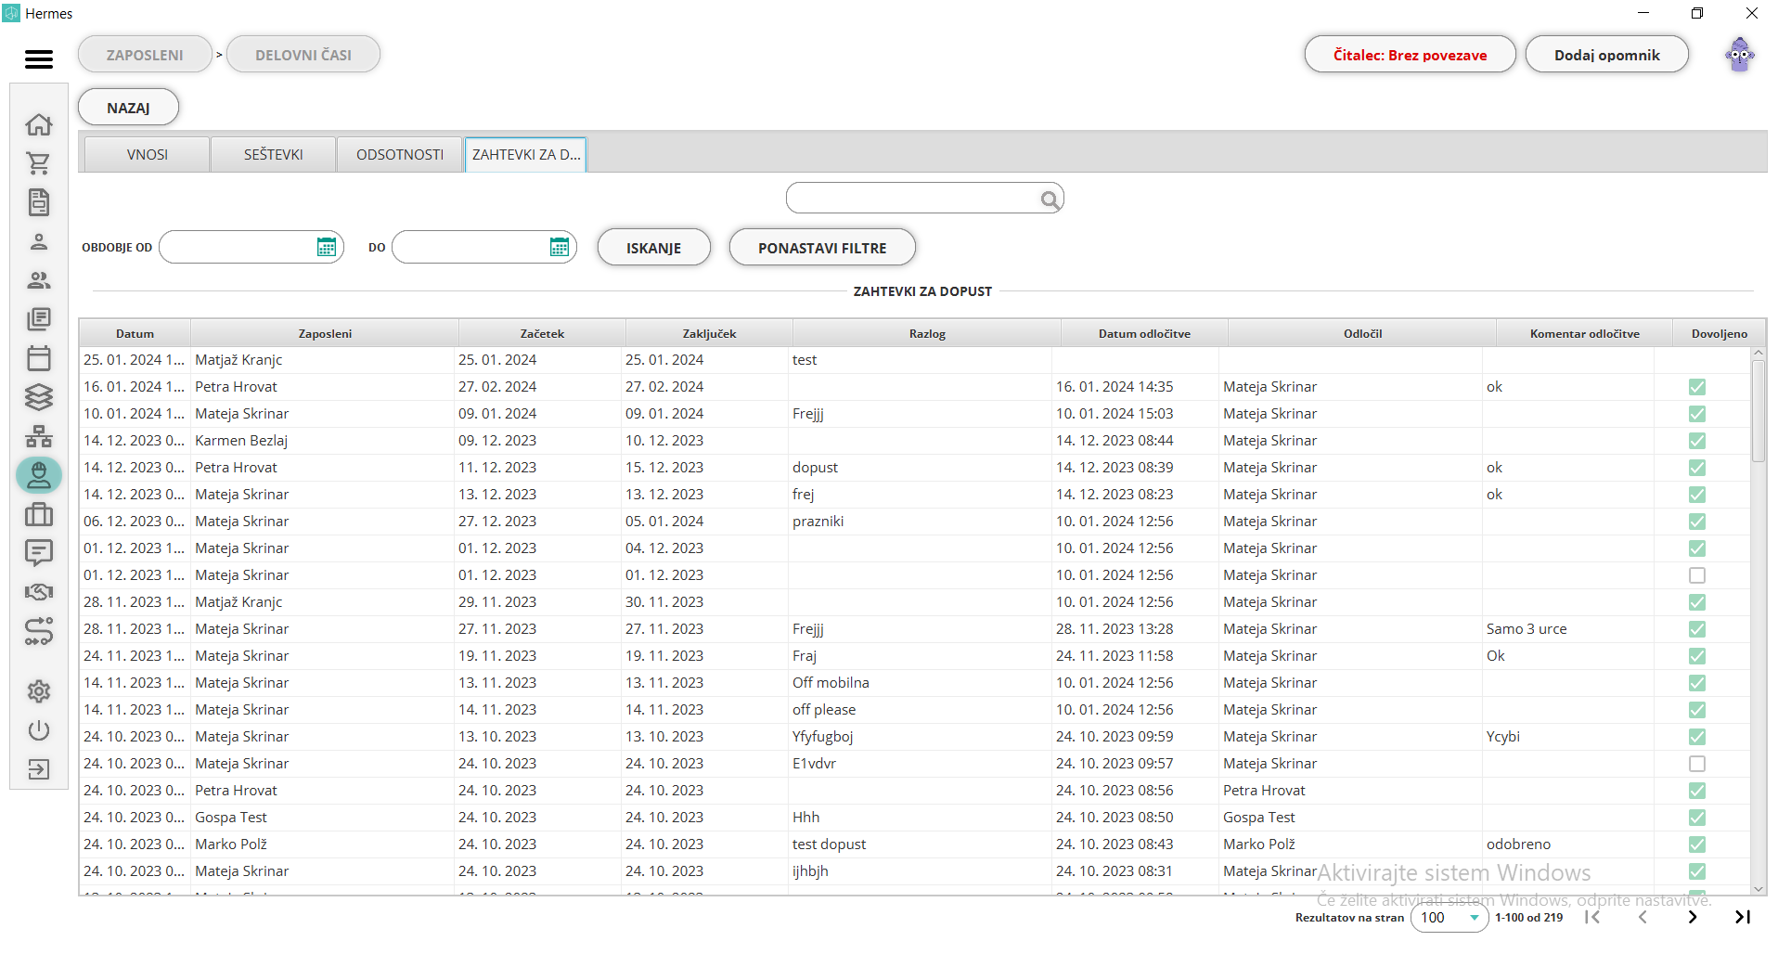The height and width of the screenshot is (954, 1778).
Task: Open the stacked pages sidebar icon
Action: tap(39, 319)
